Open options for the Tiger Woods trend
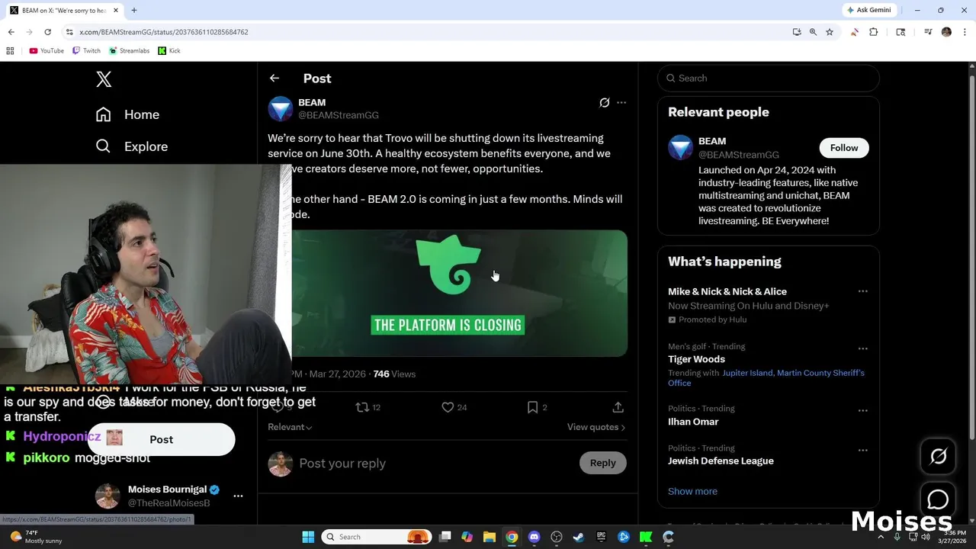 click(x=863, y=348)
